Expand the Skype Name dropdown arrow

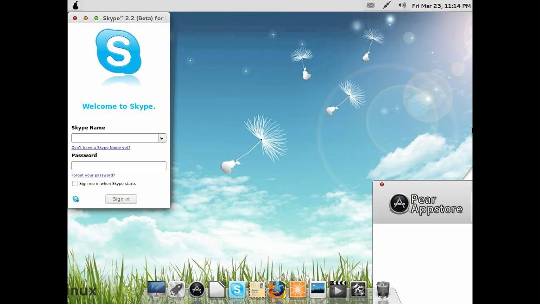(x=162, y=138)
